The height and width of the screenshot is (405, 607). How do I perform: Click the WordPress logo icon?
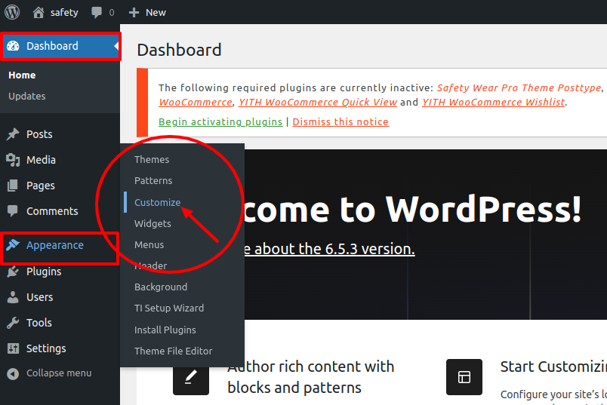(x=12, y=12)
